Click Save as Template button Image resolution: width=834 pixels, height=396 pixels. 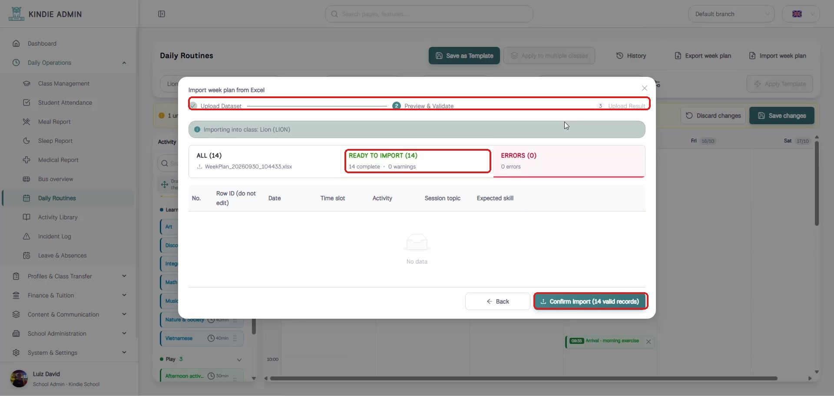tap(464, 56)
